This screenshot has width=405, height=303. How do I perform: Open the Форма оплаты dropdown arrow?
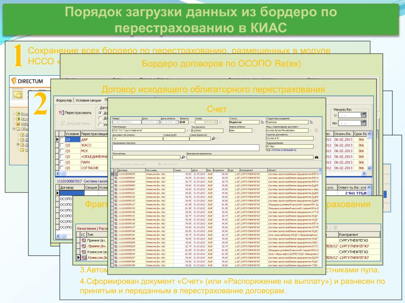click(x=254, y=131)
